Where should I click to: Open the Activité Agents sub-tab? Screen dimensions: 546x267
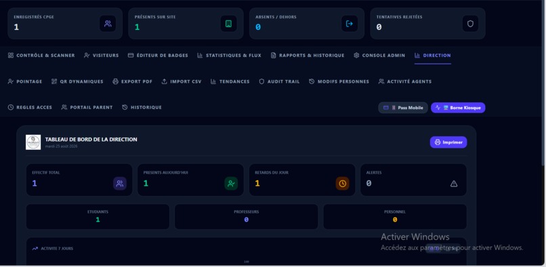(x=405, y=81)
